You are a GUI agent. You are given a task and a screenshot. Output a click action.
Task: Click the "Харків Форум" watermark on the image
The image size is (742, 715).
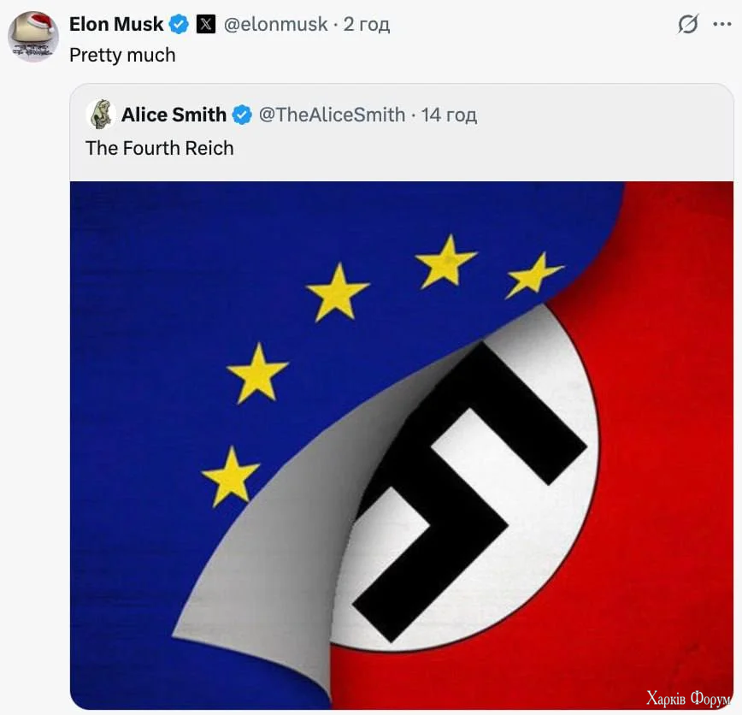pos(687,698)
